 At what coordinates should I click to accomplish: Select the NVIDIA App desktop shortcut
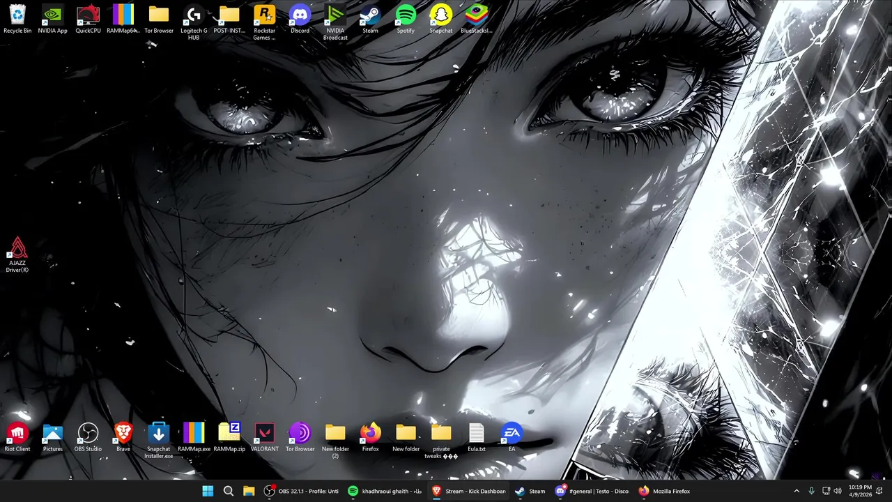click(53, 20)
